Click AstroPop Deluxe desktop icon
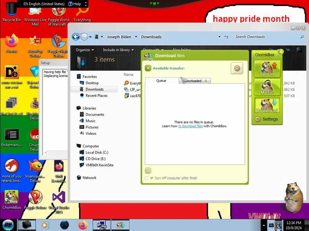Viewport: 309px width, 231px height. click(x=35, y=46)
